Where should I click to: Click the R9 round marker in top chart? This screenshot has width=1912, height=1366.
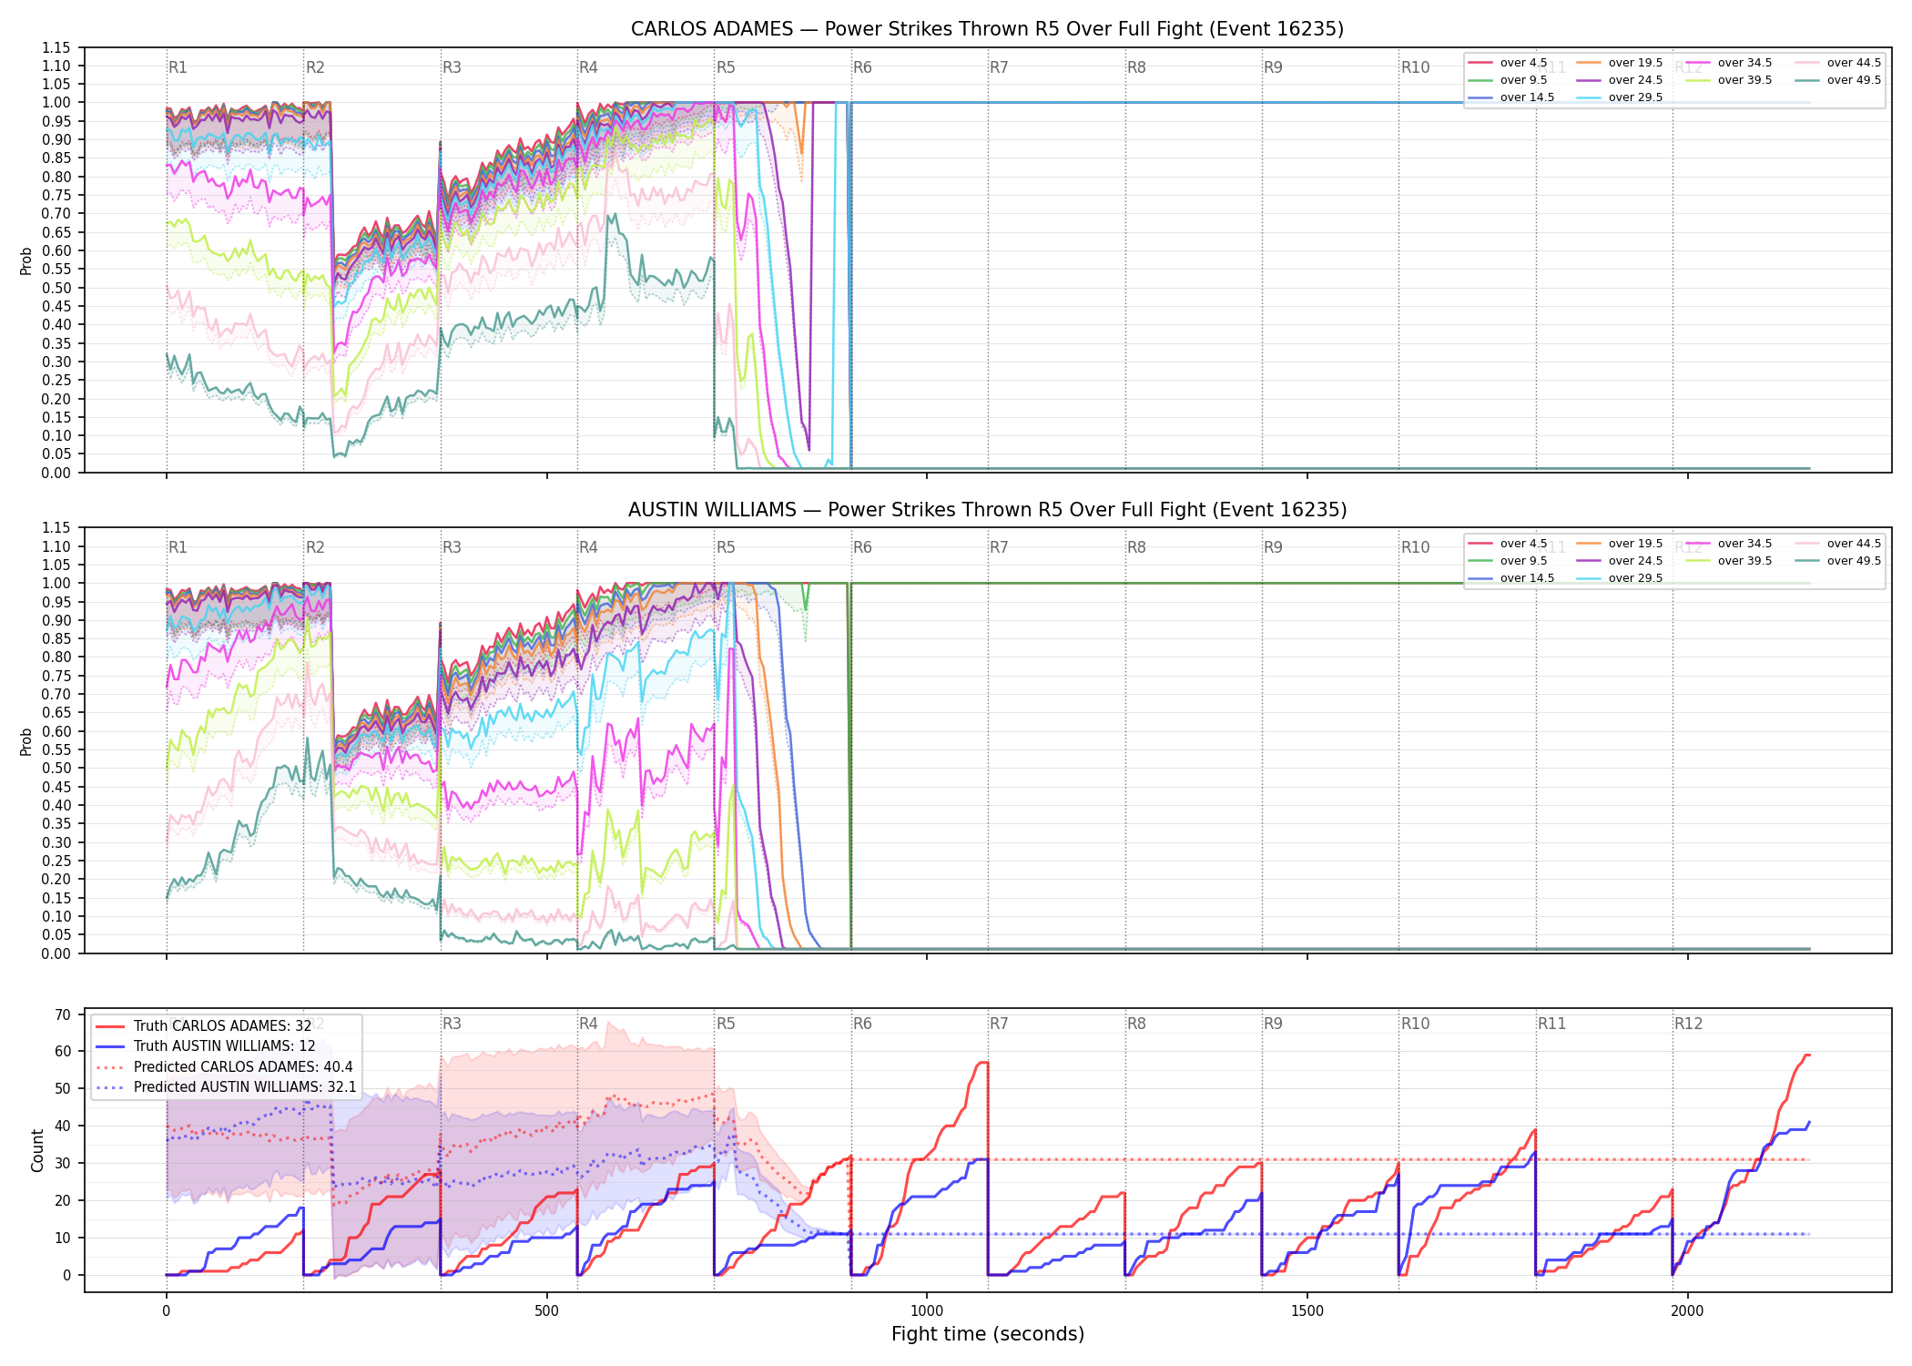tap(1273, 67)
